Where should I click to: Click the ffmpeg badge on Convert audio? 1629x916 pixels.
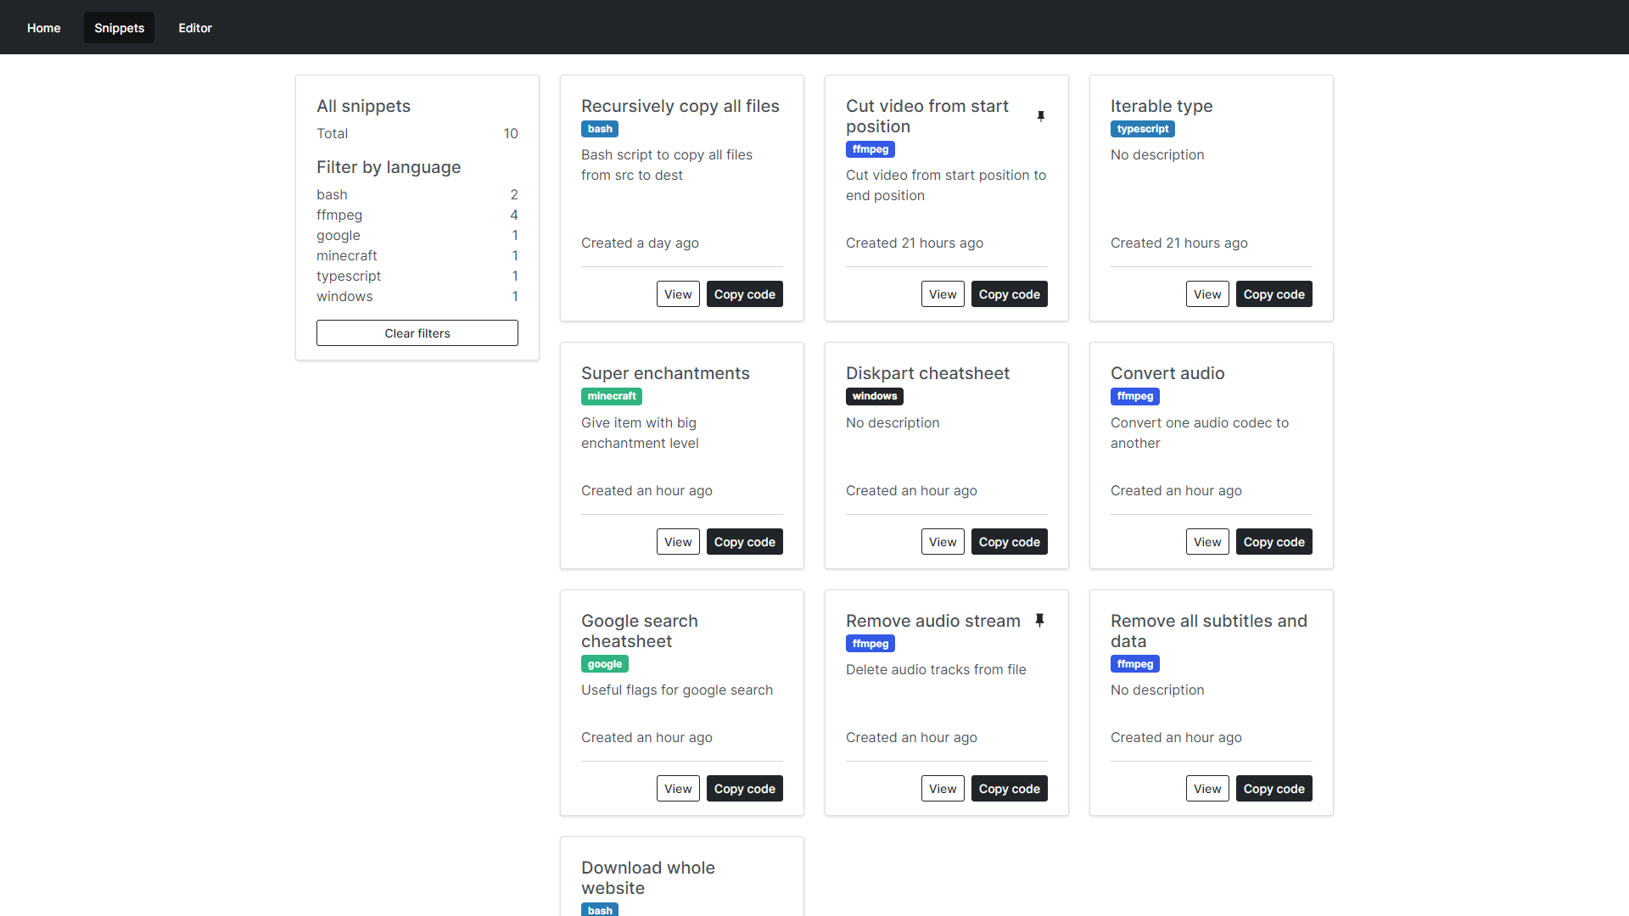[1134, 396]
